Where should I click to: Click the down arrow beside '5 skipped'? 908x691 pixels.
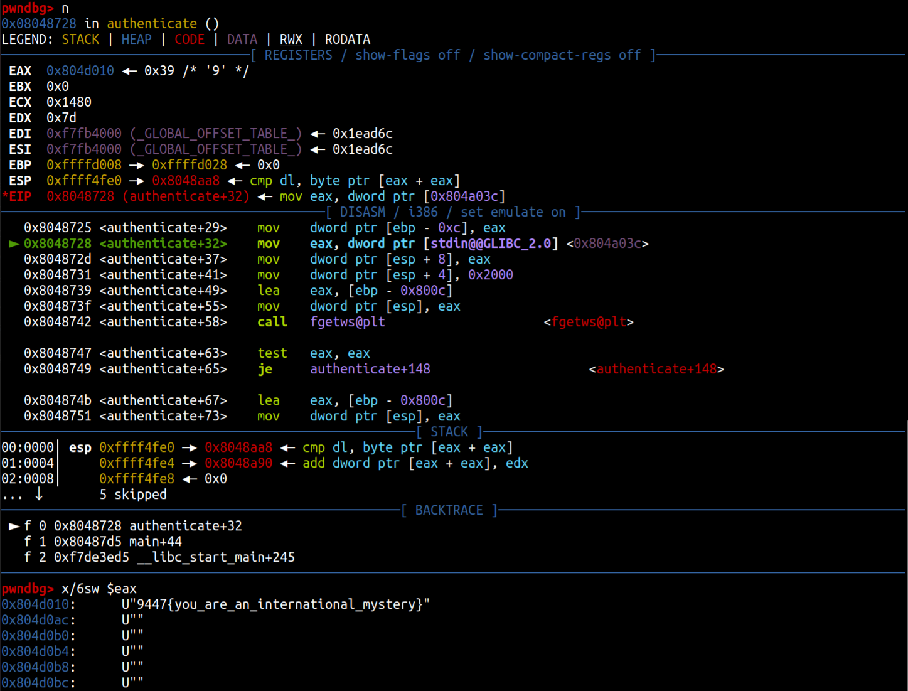[x=39, y=495]
